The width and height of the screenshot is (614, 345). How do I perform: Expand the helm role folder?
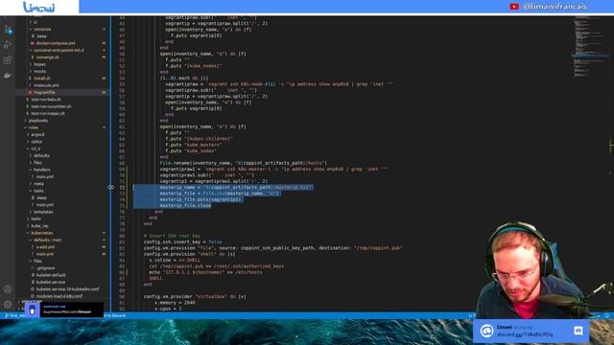click(x=36, y=218)
